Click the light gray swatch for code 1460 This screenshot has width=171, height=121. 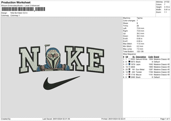click(x=129, y=67)
